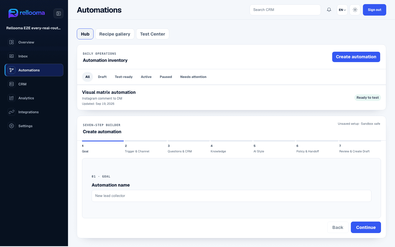The width and height of the screenshot is (395, 247).
Task: Focus the Search CRM field
Action: click(285, 10)
